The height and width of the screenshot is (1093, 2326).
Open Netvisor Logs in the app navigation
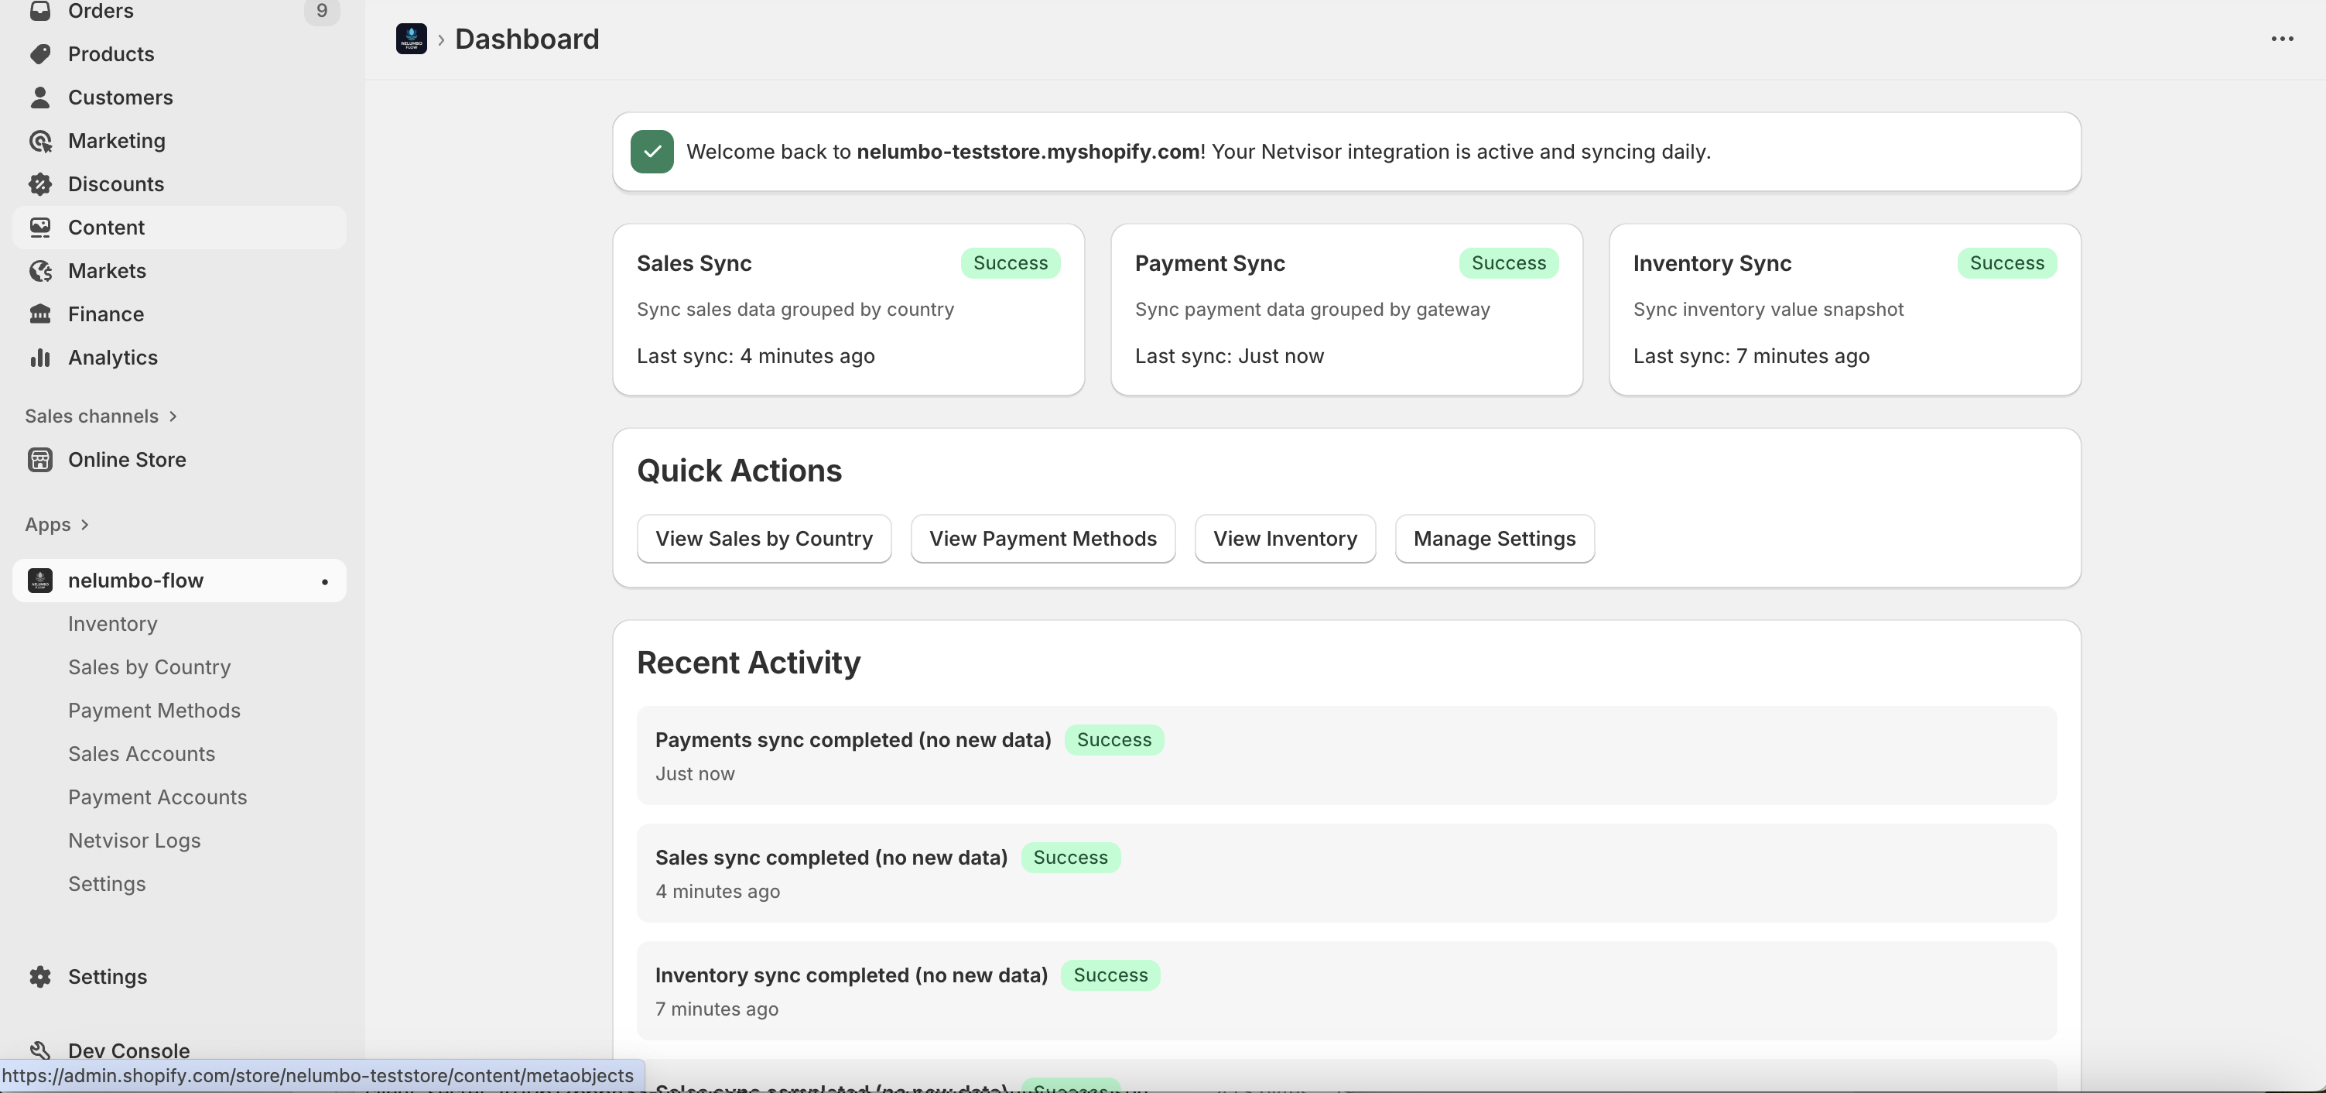click(x=134, y=840)
